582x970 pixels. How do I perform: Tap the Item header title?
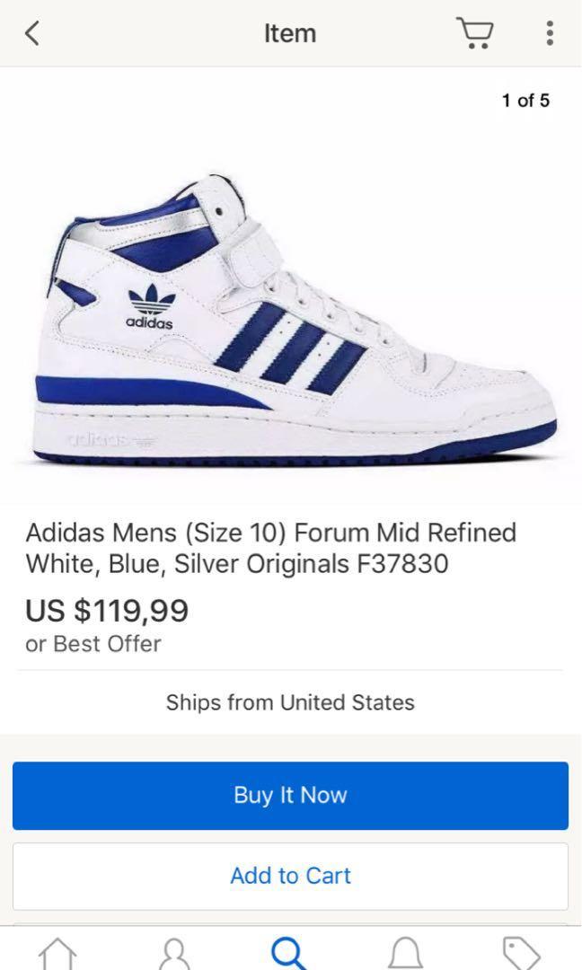point(290,33)
